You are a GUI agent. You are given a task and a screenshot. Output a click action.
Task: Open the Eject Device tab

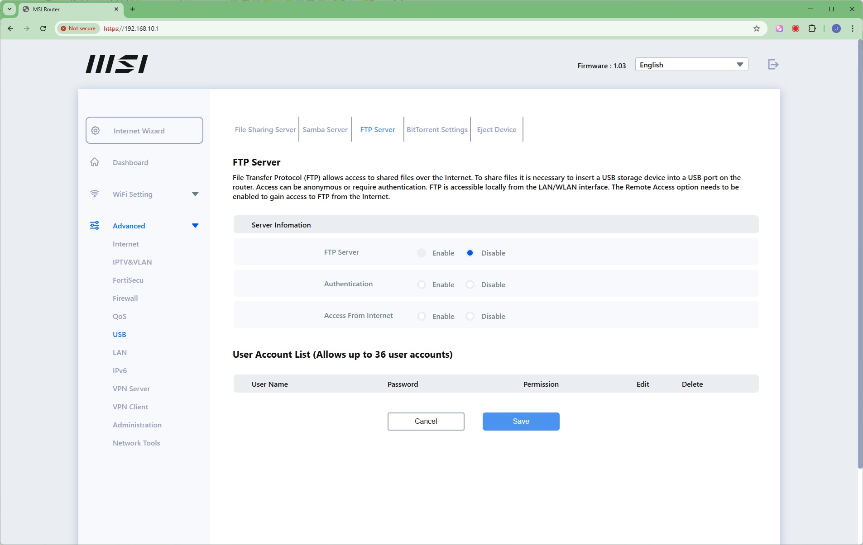click(497, 129)
